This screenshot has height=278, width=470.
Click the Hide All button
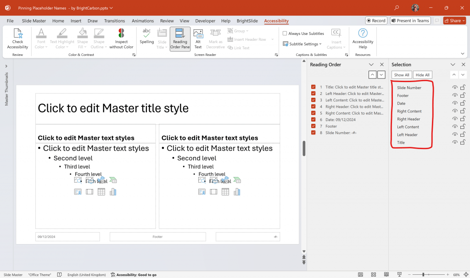[422, 74]
